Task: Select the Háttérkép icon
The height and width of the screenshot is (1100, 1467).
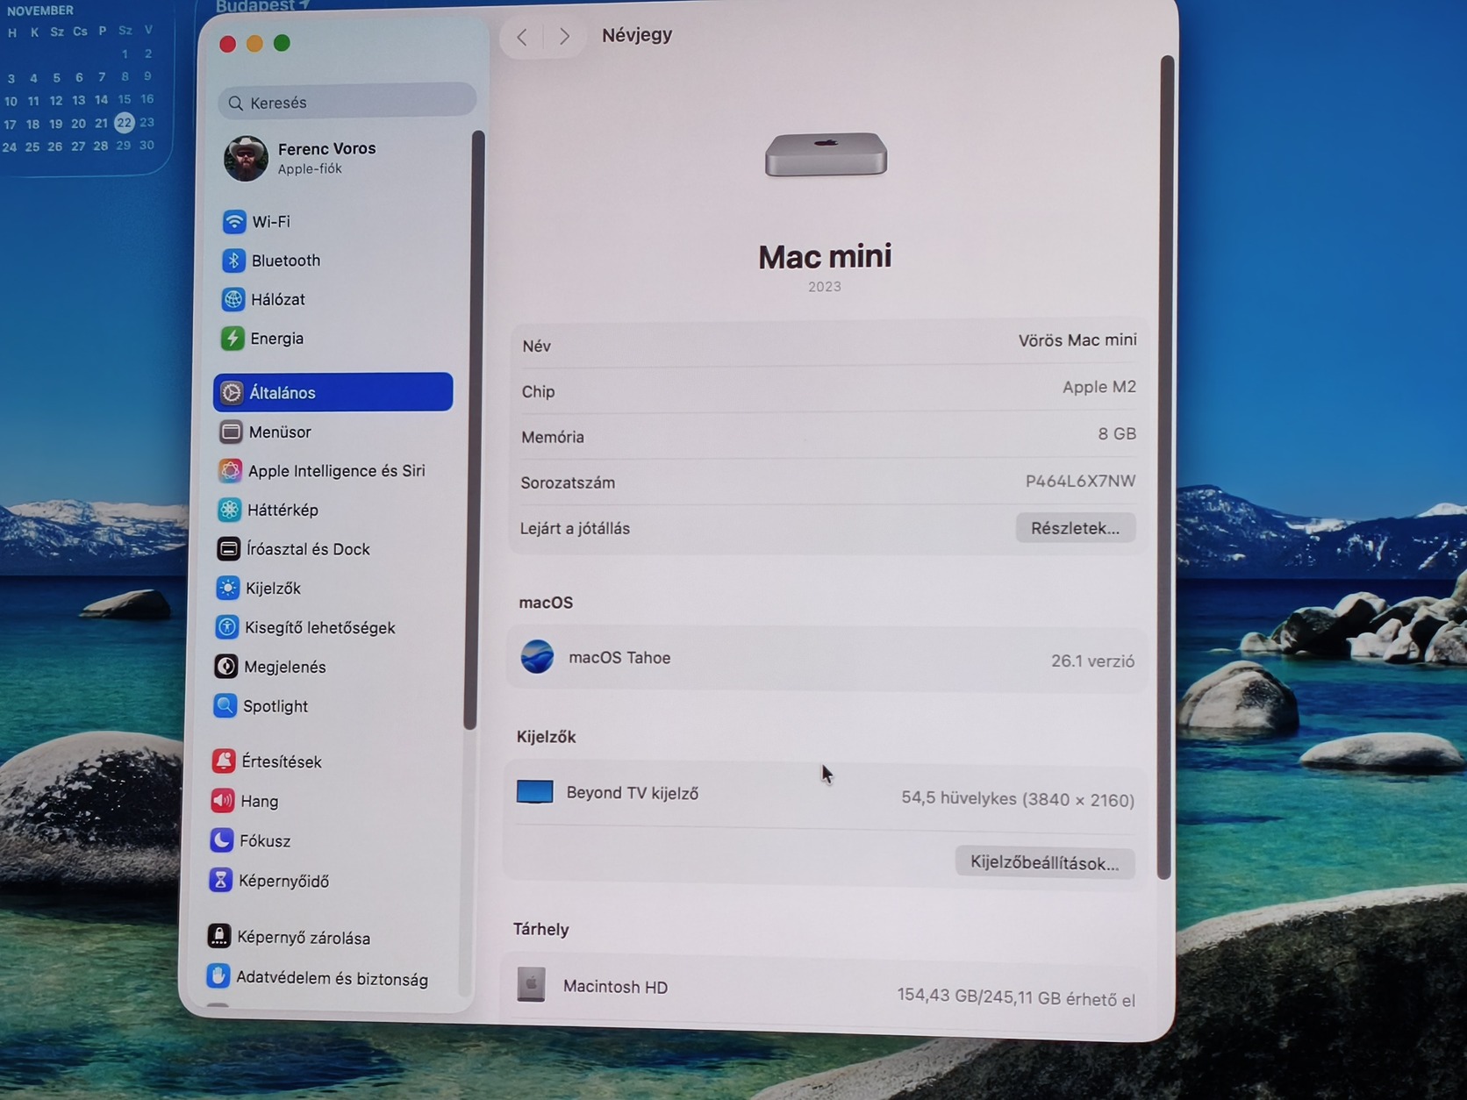Action: coord(228,510)
